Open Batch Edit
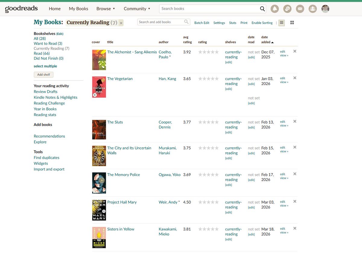 coord(202,23)
